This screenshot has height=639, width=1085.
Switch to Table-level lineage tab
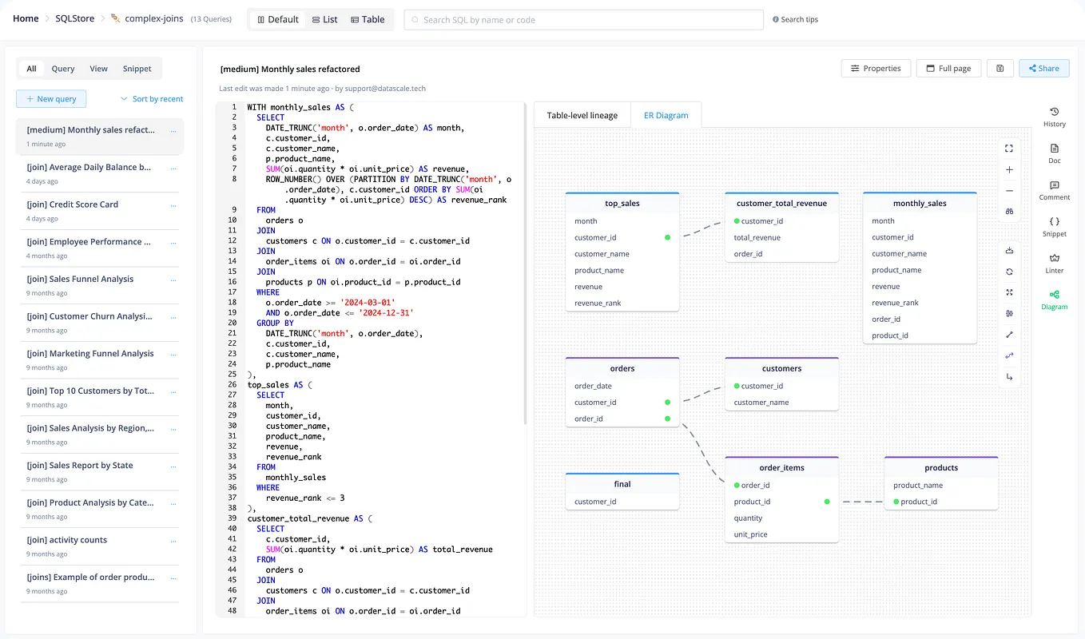(x=582, y=115)
